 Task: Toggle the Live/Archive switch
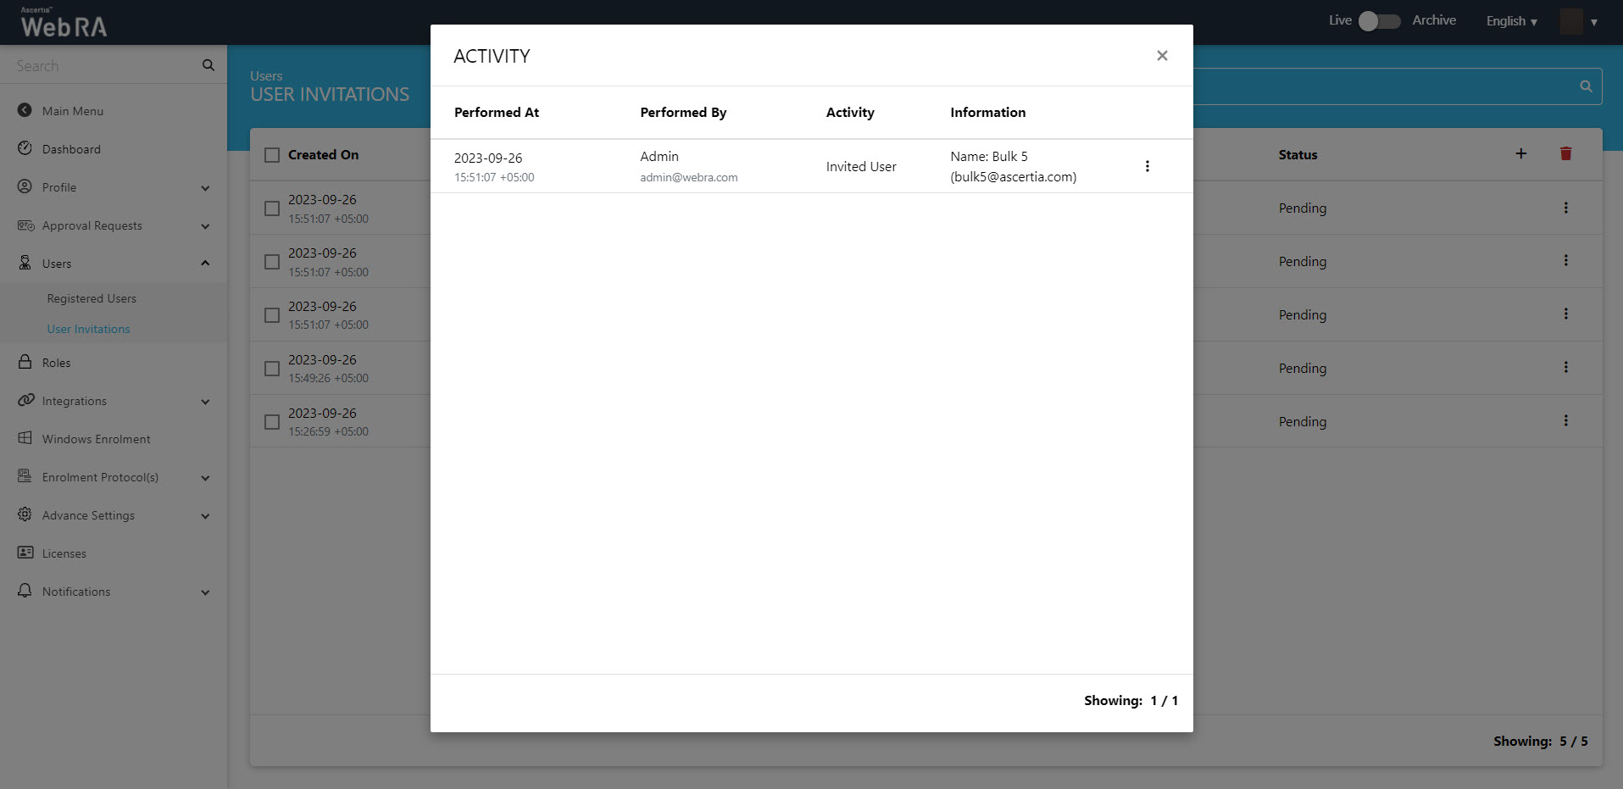pyautogui.click(x=1378, y=21)
